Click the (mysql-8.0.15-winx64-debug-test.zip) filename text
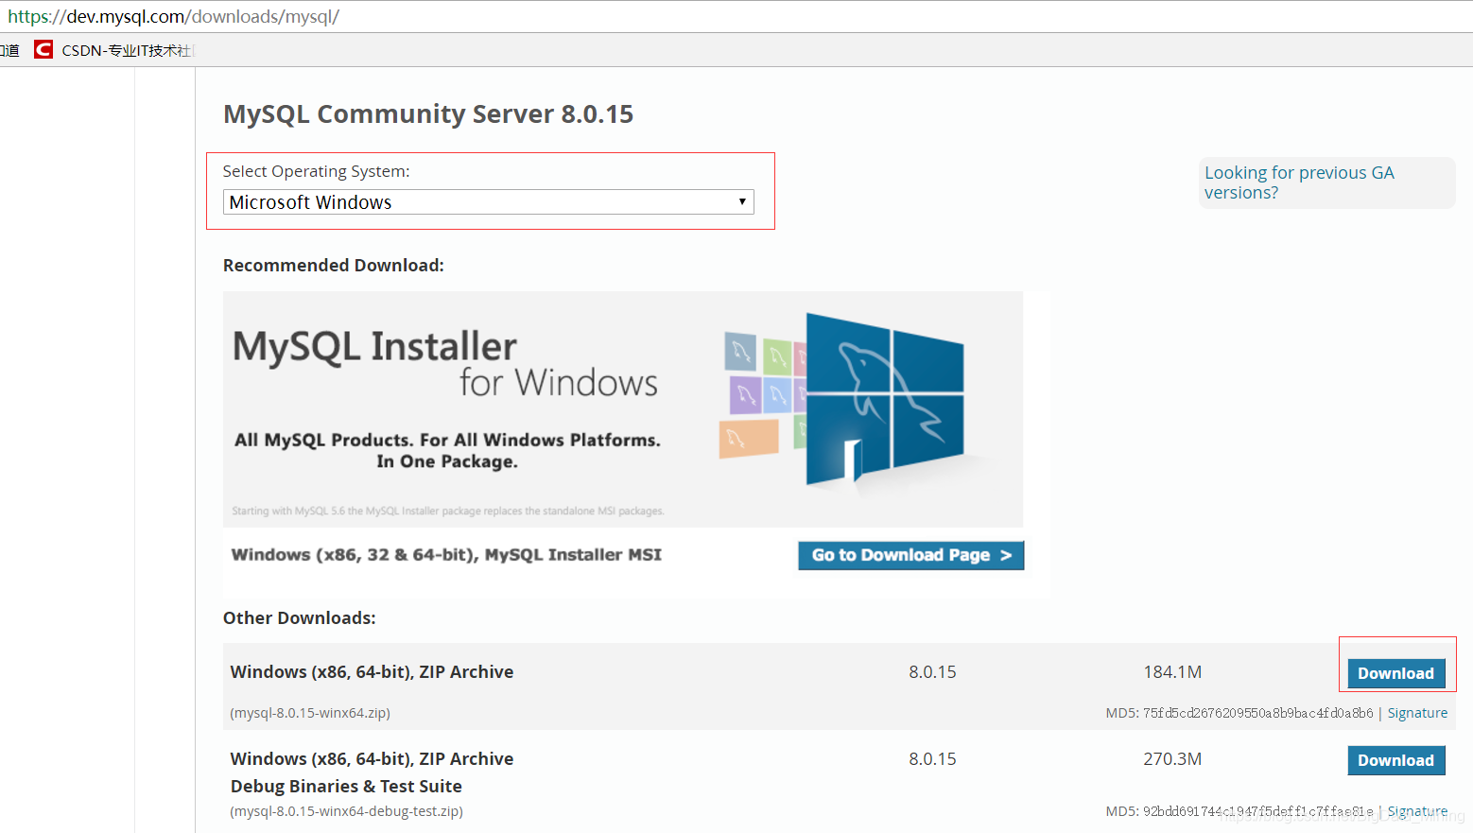The height and width of the screenshot is (833, 1473). pyautogui.click(x=346, y=811)
